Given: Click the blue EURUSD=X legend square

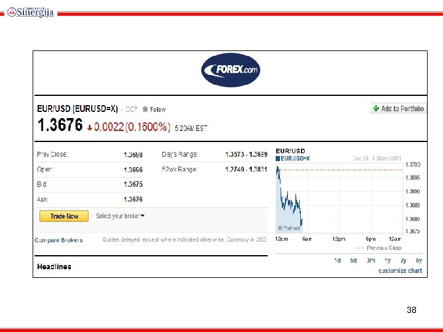Looking at the screenshot, I should point(277,159).
